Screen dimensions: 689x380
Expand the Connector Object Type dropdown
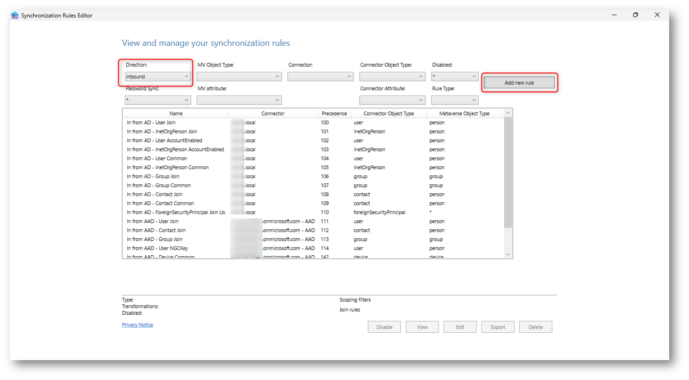coord(392,77)
